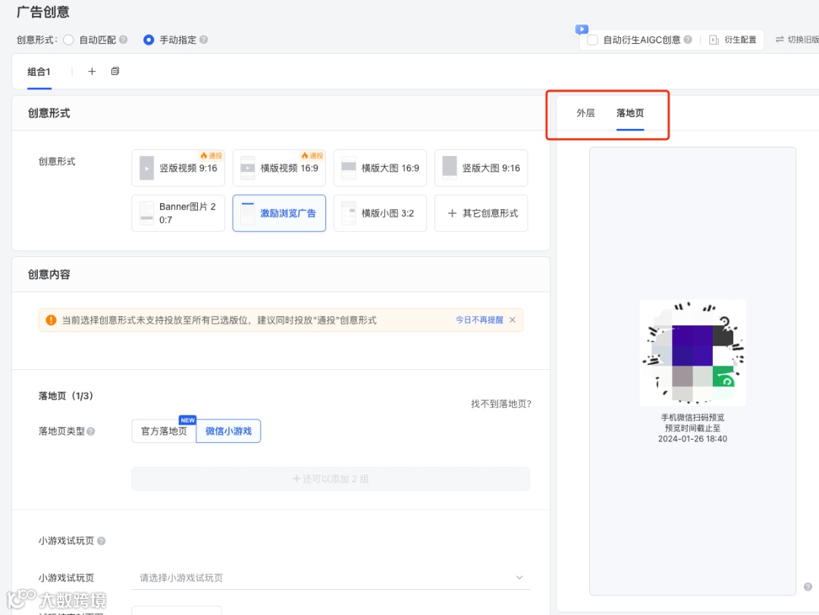Image resolution: width=819 pixels, height=615 pixels.
Task: Click 竖版视频 9:16 thumbnail icon
Action: (147, 168)
